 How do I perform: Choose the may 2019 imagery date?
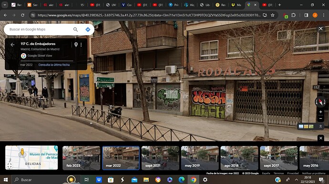[x=200, y=158]
